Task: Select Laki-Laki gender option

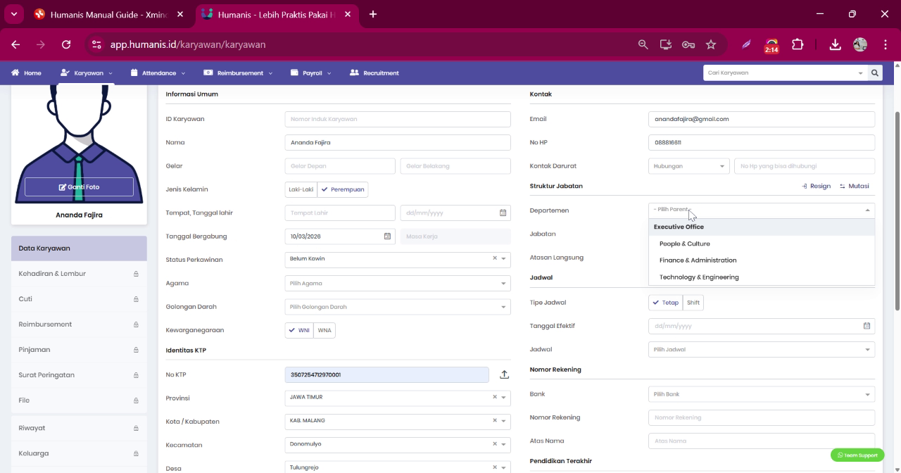Action: point(301,189)
